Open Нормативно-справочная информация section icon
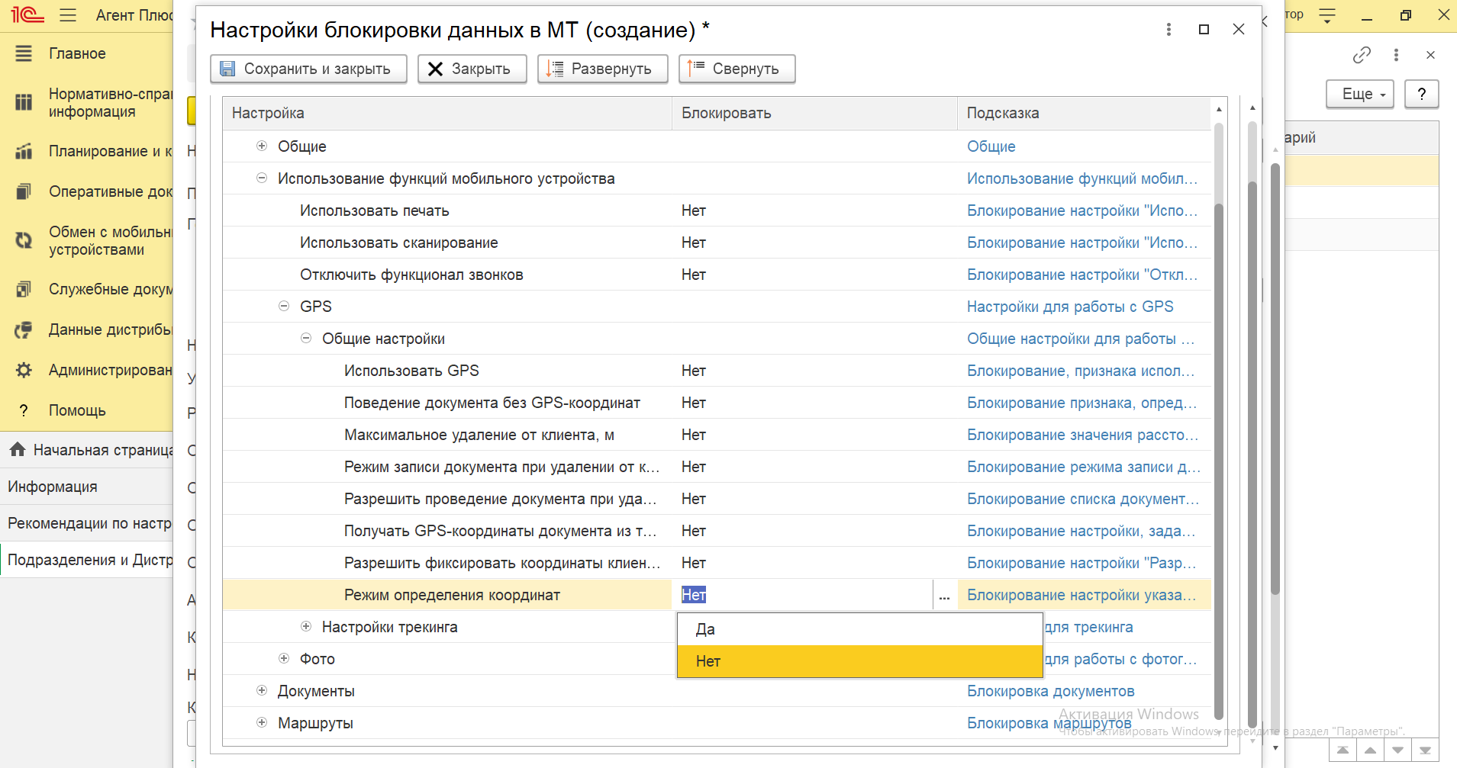 point(24,102)
